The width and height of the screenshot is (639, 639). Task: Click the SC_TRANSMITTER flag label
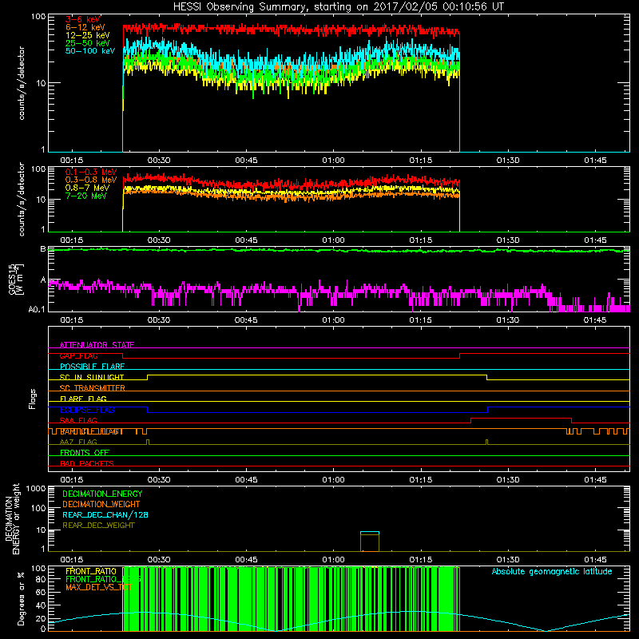coord(93,388)
